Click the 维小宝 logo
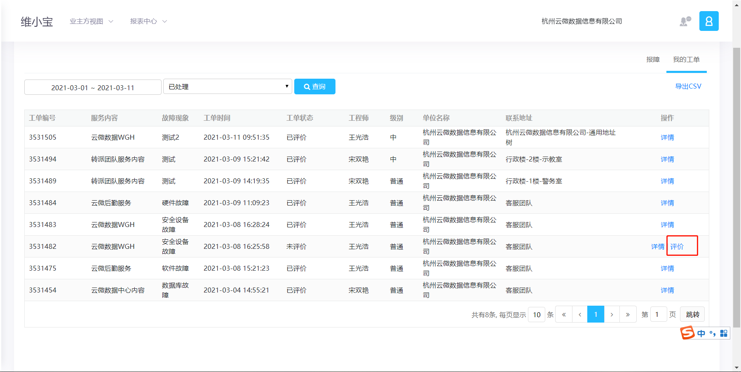The image size is (741, 372). [37, 22]
